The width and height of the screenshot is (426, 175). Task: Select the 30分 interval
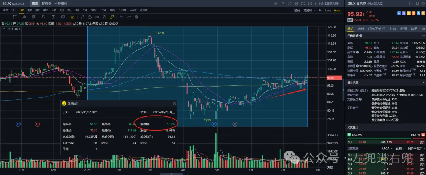coord(112,10)
